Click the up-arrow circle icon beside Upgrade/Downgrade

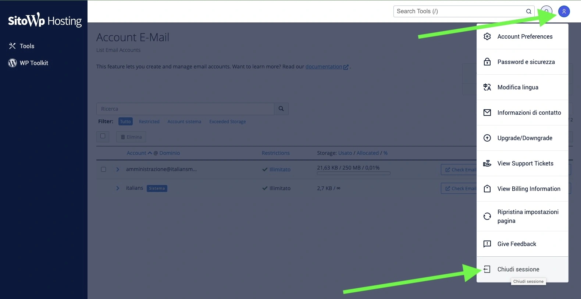pos(487,138)
